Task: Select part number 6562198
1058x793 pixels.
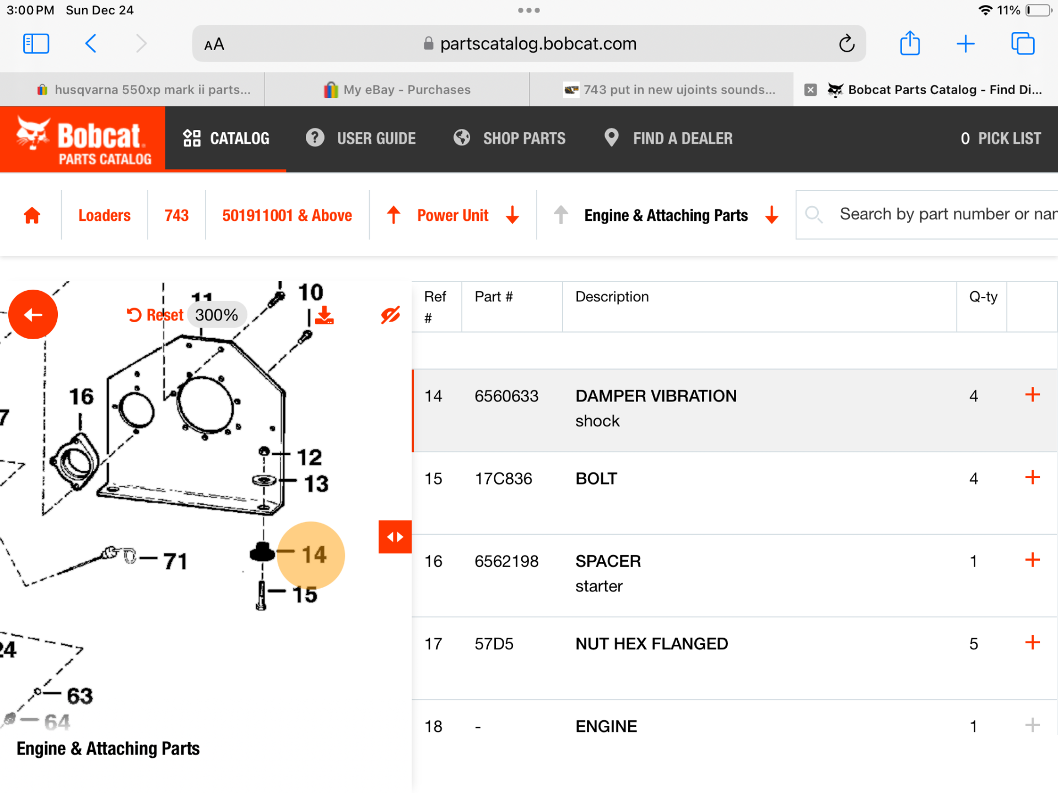Action: [x=506, y=561]
